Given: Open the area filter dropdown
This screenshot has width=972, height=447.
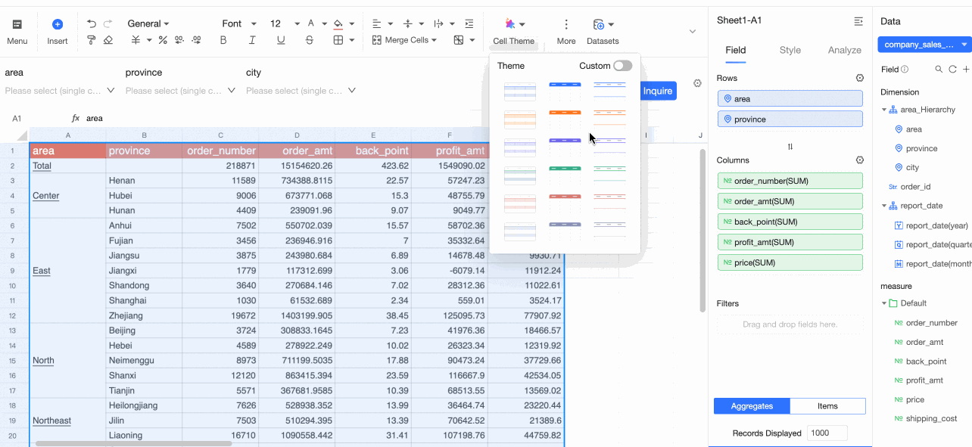Looking at the screenshot, I should [60, 91].
